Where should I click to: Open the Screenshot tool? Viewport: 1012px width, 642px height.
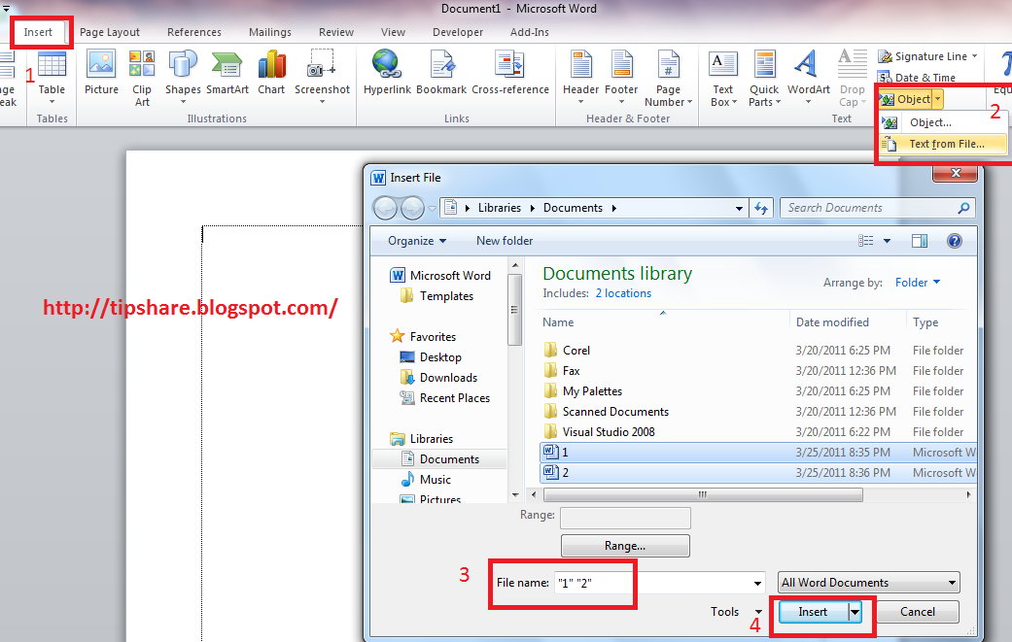(x=322, y=78)
